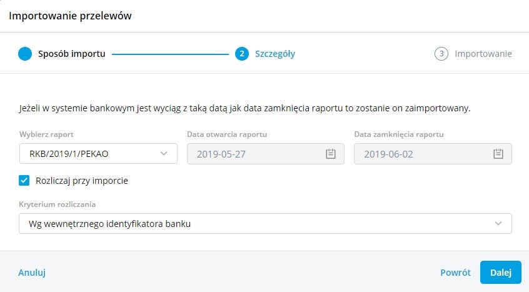Screen dimensions: 529x292
Task: Click the 2019-06-02 closing date field
Action: coord(423,154)
